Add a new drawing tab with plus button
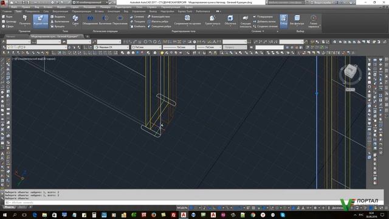The width and height of the screenshot is (389, 219). pos(88,36)
